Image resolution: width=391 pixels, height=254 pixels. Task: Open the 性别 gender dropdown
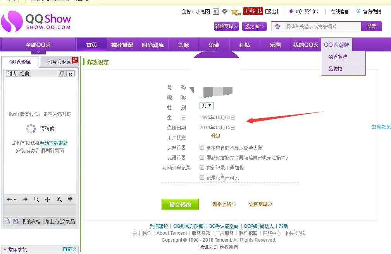(207, 106)
